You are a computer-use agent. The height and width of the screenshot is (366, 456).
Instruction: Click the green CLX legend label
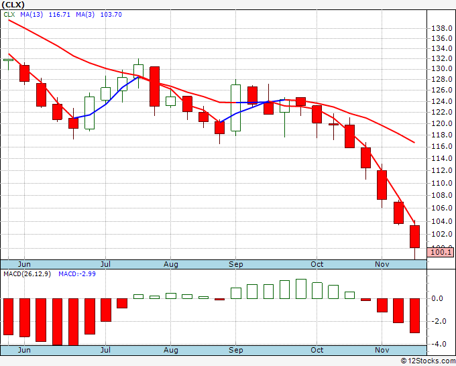pos(9,15)
